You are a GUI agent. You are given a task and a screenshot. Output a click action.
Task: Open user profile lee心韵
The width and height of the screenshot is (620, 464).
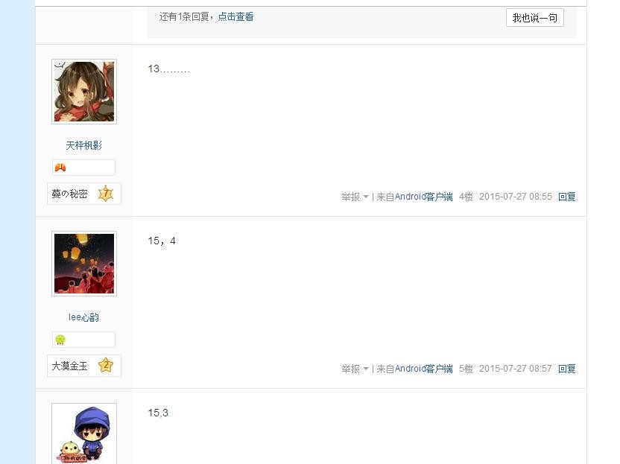click(83, 317)
